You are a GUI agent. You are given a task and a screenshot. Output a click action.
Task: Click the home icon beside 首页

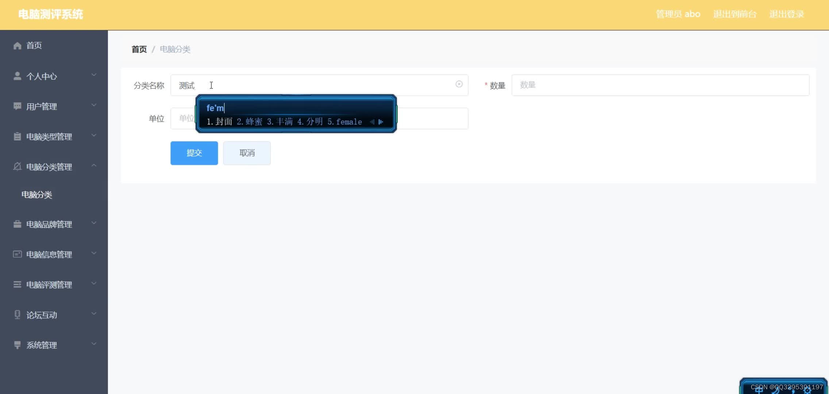17,46
